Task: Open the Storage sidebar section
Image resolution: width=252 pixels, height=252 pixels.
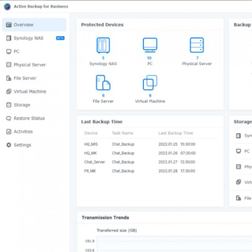Action: (x=34, y=105)
